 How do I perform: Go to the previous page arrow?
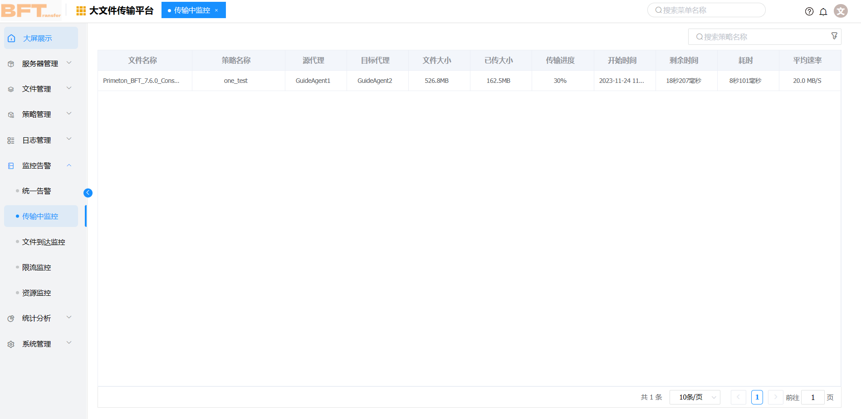coord(739,397)
